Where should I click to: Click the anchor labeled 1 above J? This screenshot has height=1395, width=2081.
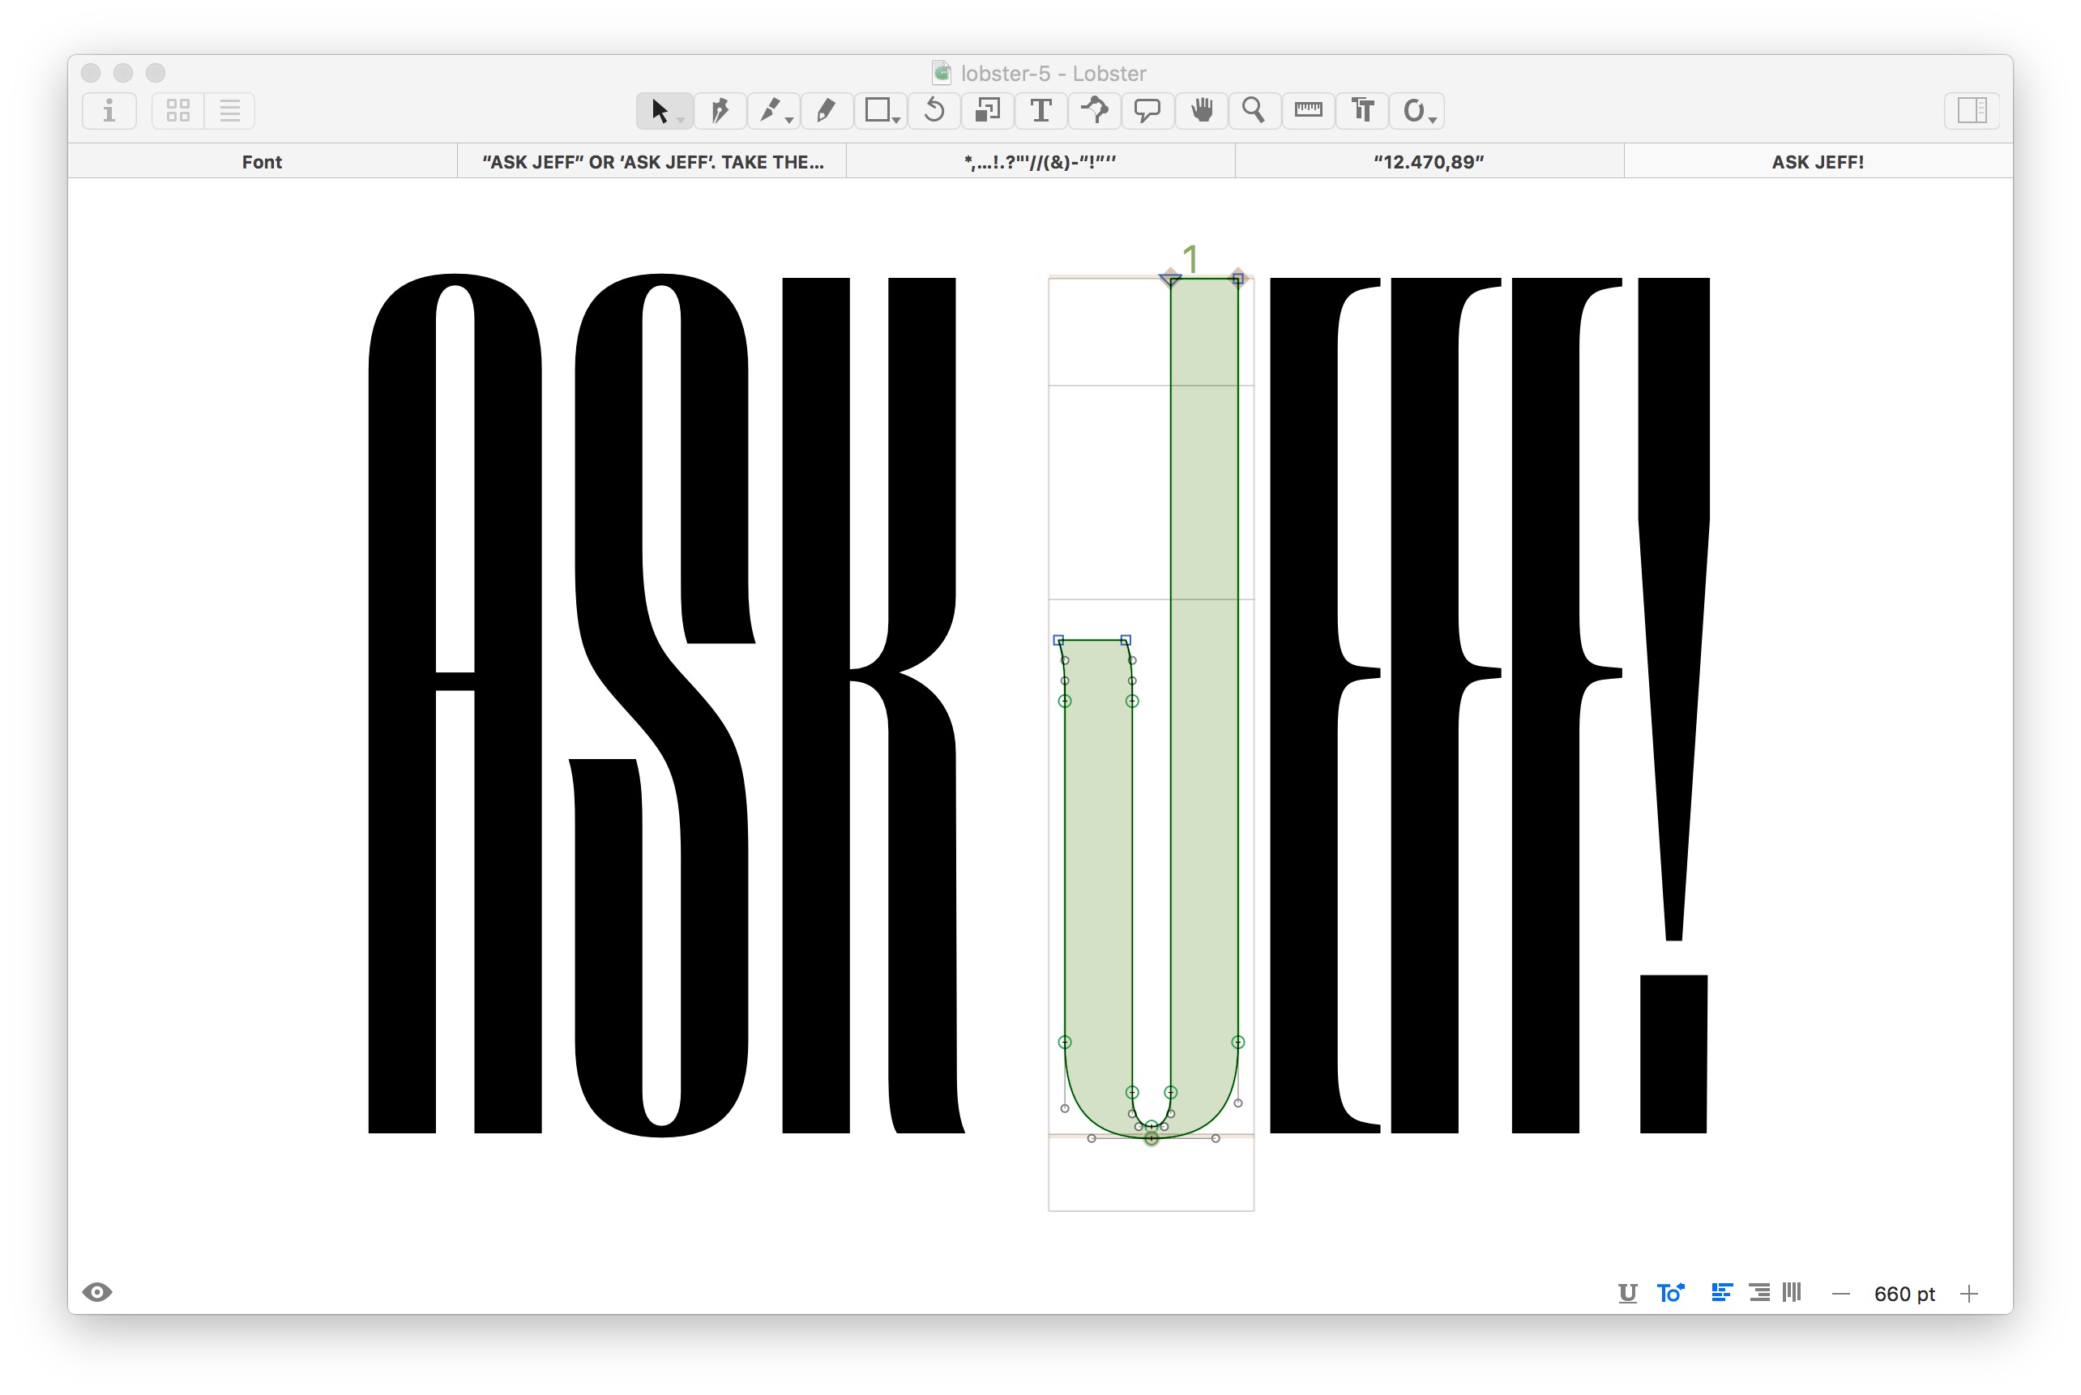pos(1190,260)
